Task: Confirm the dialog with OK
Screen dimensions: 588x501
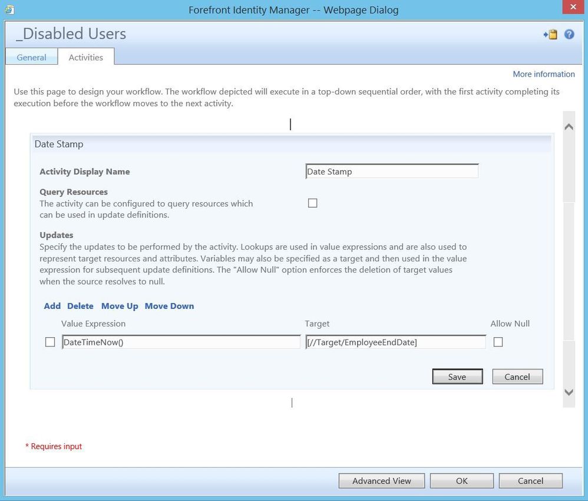Action: coord(462,481)
